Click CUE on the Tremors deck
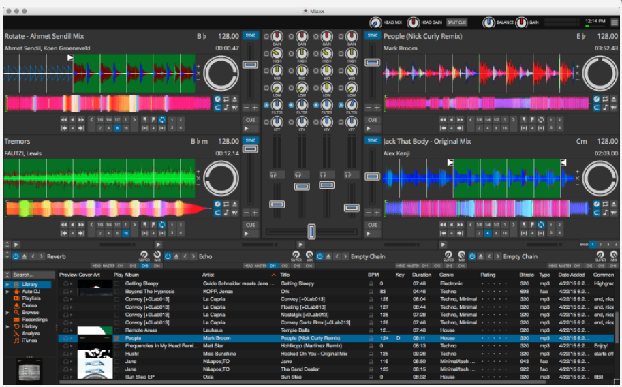 coord(250,225)
